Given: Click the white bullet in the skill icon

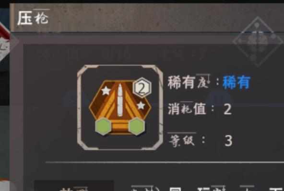Looking at the screenshot, I should pyautogui.click(x=120, y=100).
